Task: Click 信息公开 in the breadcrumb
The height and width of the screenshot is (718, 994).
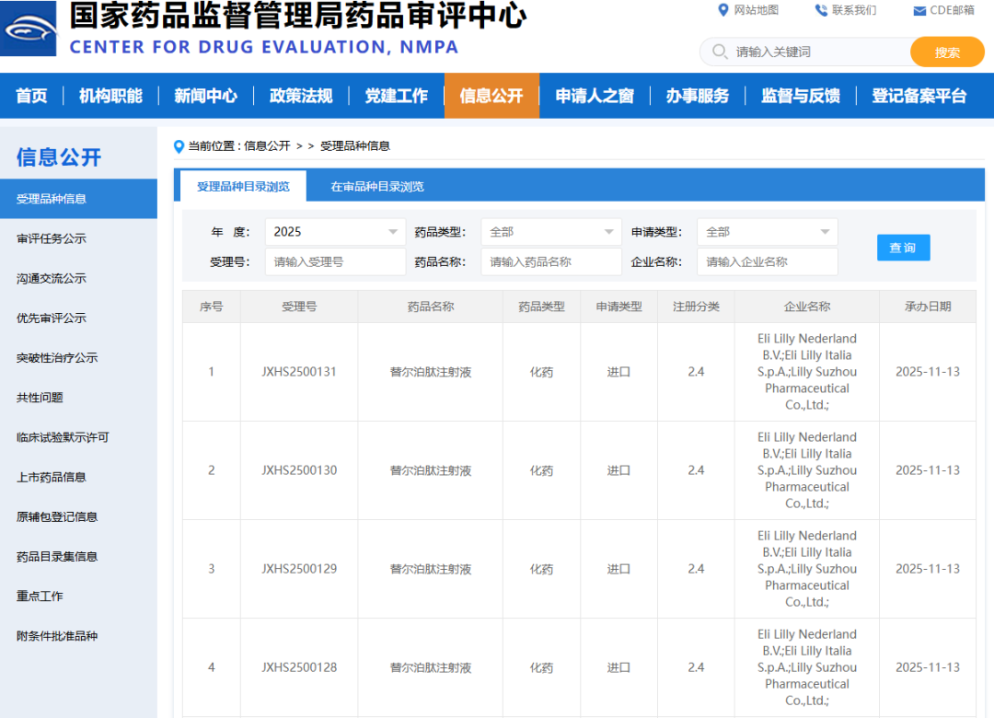Action: pyautogui.click(x=267, y=145)
